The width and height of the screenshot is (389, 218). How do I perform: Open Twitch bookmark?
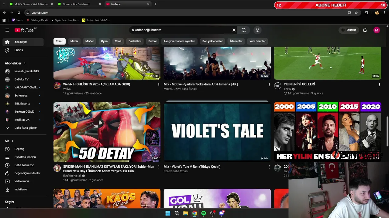[x=17, y=20]
